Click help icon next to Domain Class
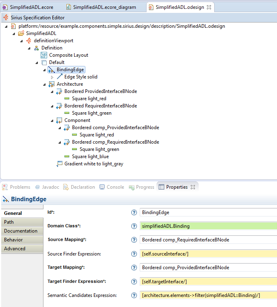Viewport: 277px width, 307px height. pyautogui.click(x=134, y=226)
